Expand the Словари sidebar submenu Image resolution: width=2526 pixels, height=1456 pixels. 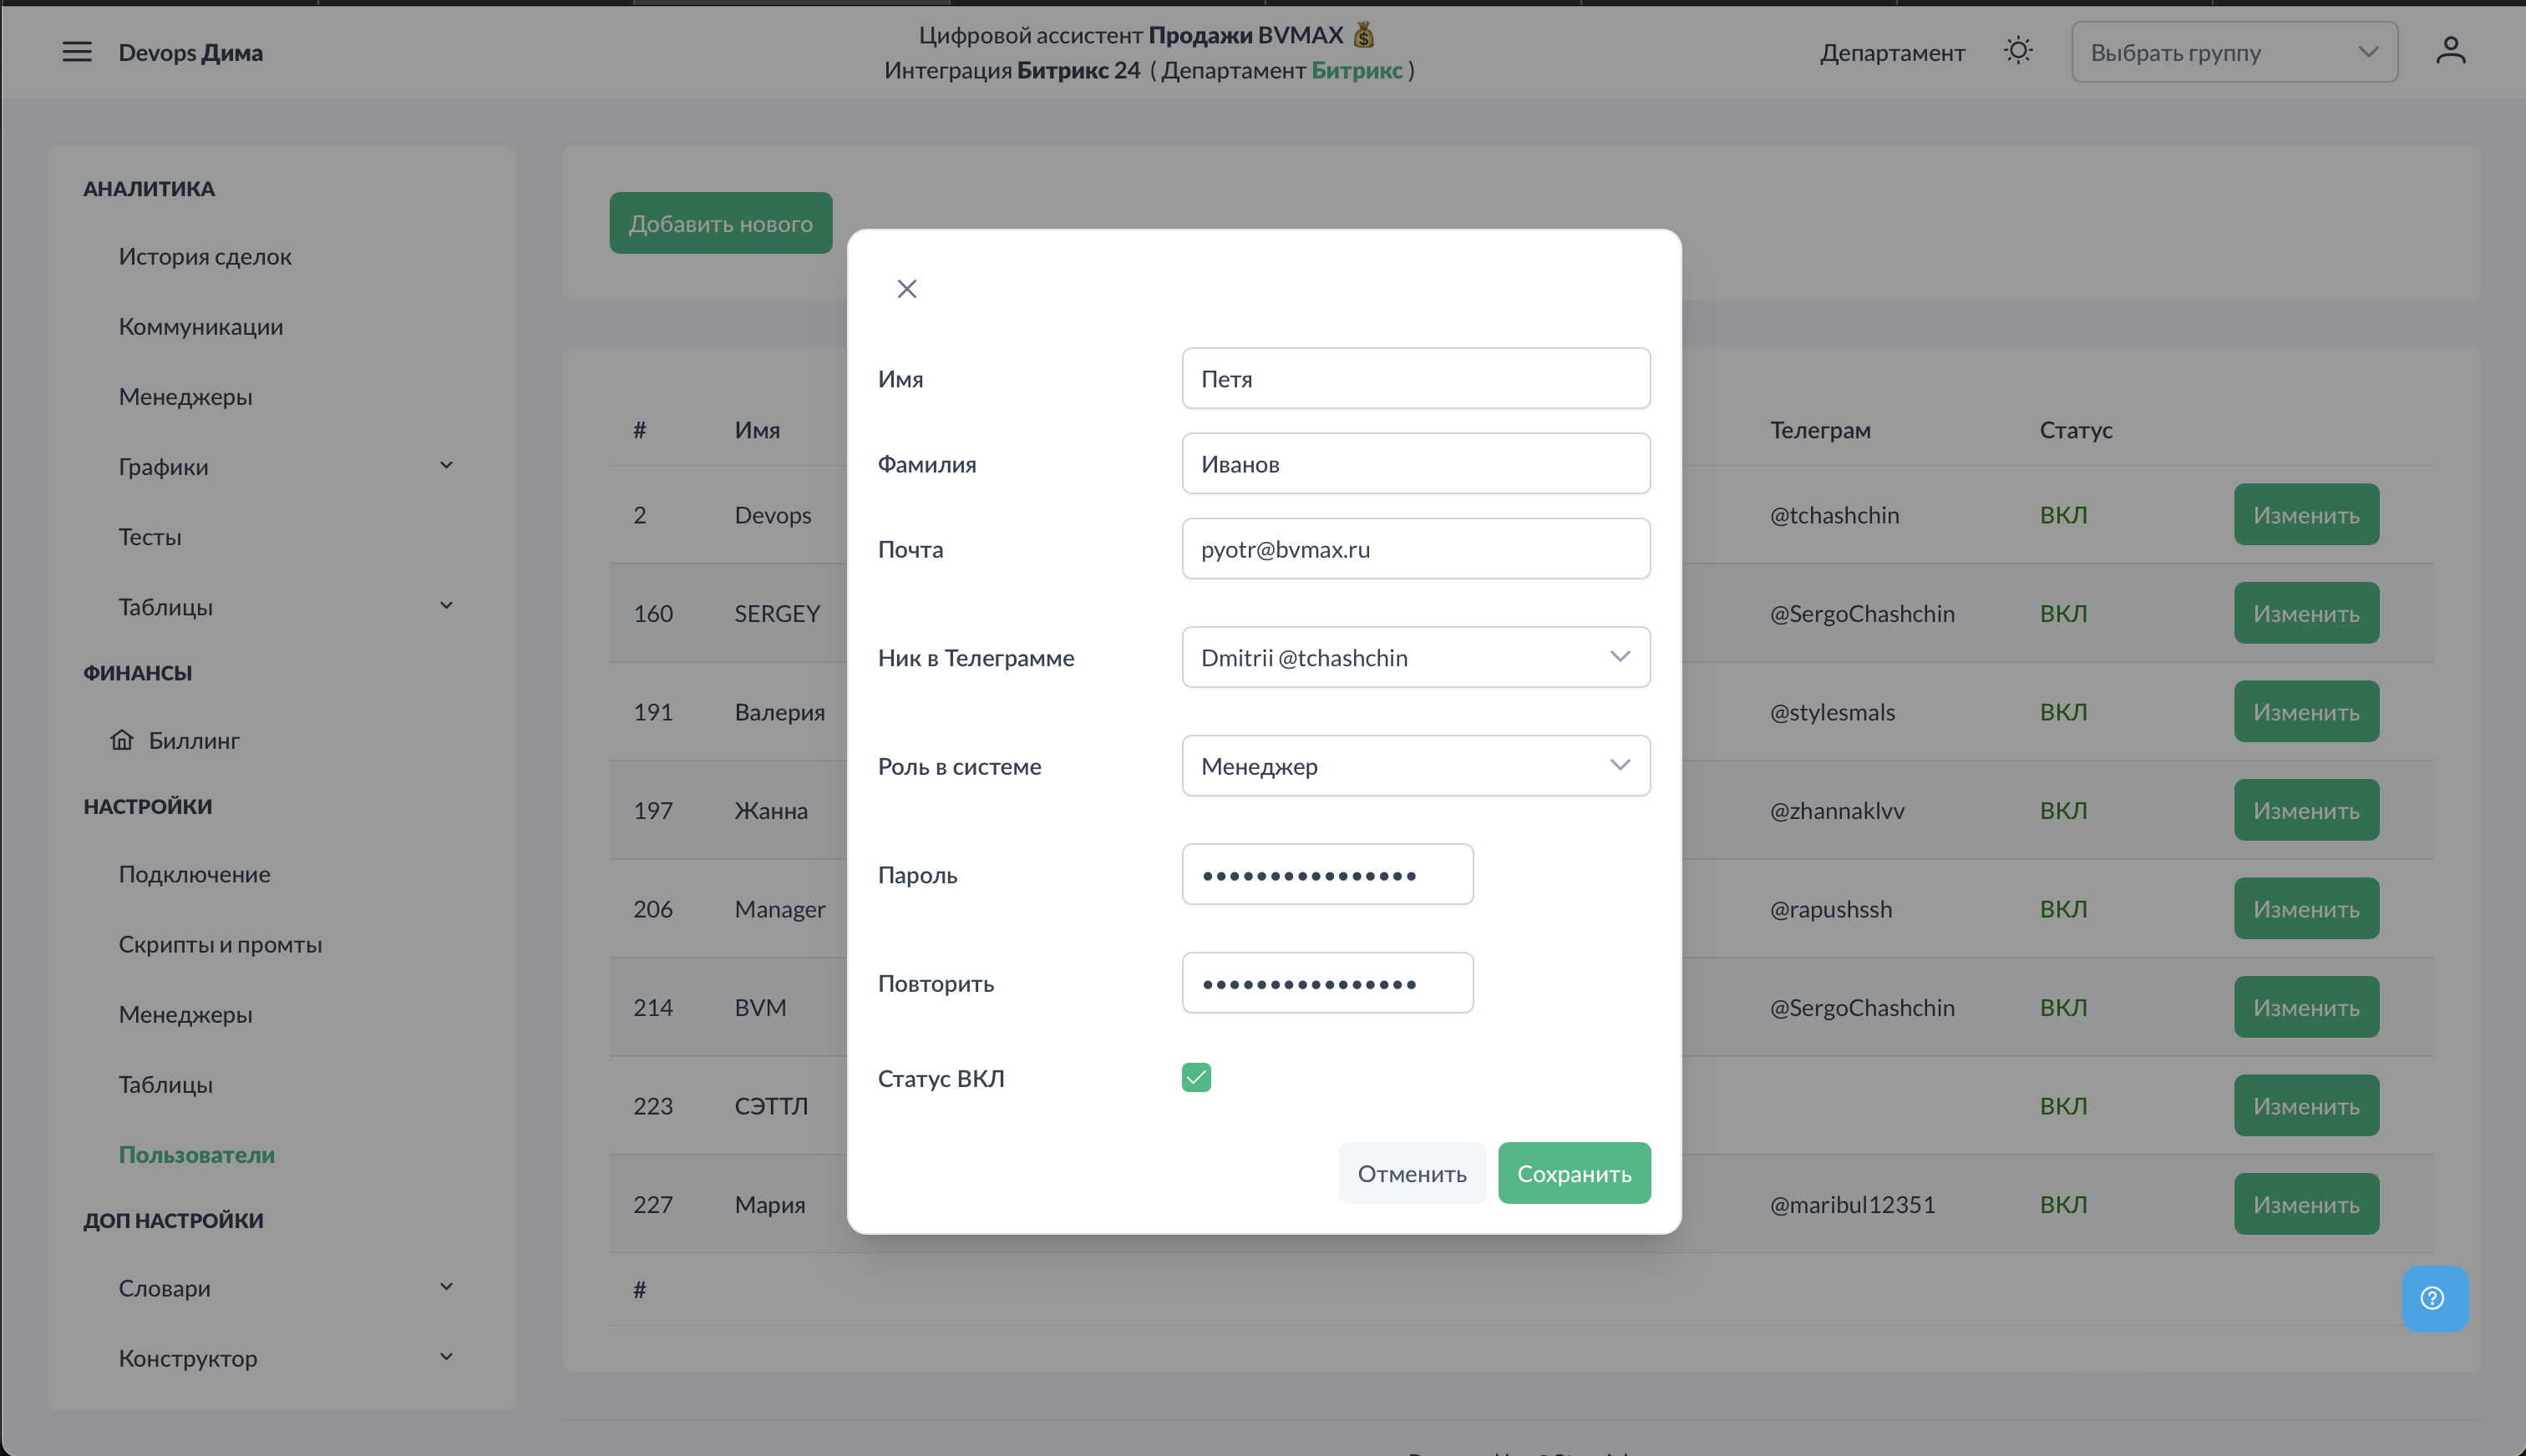(x=446, y=1287)
